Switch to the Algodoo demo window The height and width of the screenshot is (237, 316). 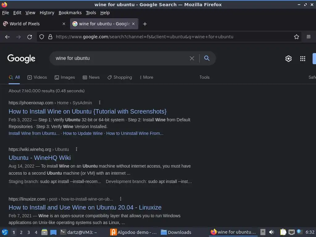click(133, 232)
